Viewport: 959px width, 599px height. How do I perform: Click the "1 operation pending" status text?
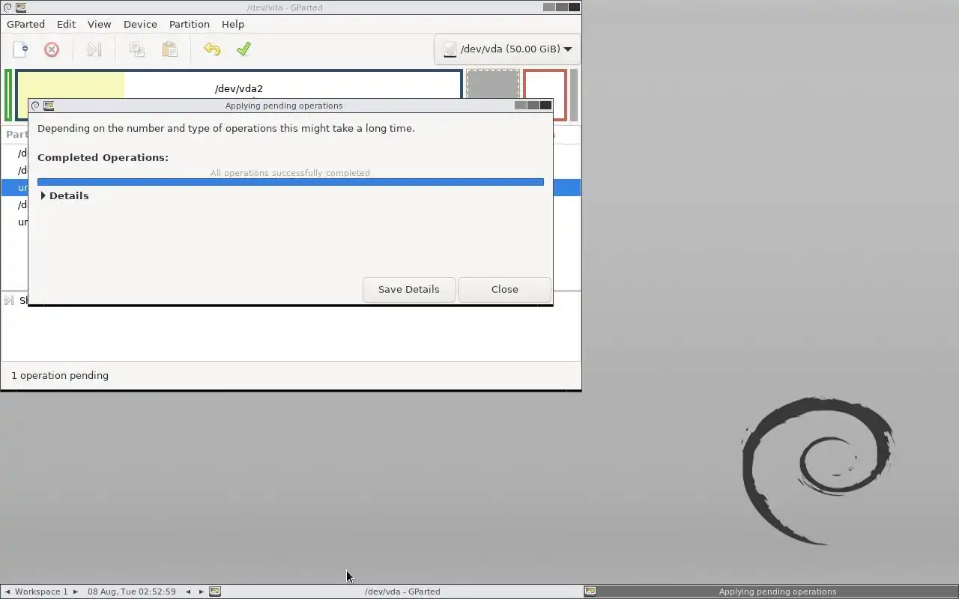pos(60,375)
